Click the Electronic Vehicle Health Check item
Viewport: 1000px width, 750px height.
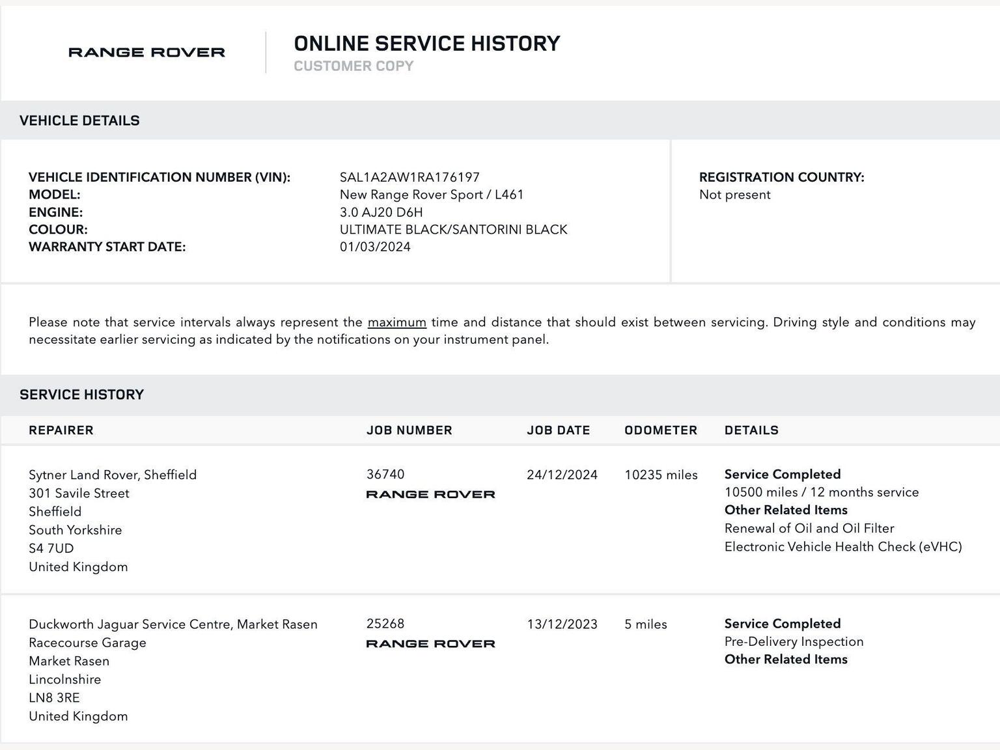tap(842, 547)
